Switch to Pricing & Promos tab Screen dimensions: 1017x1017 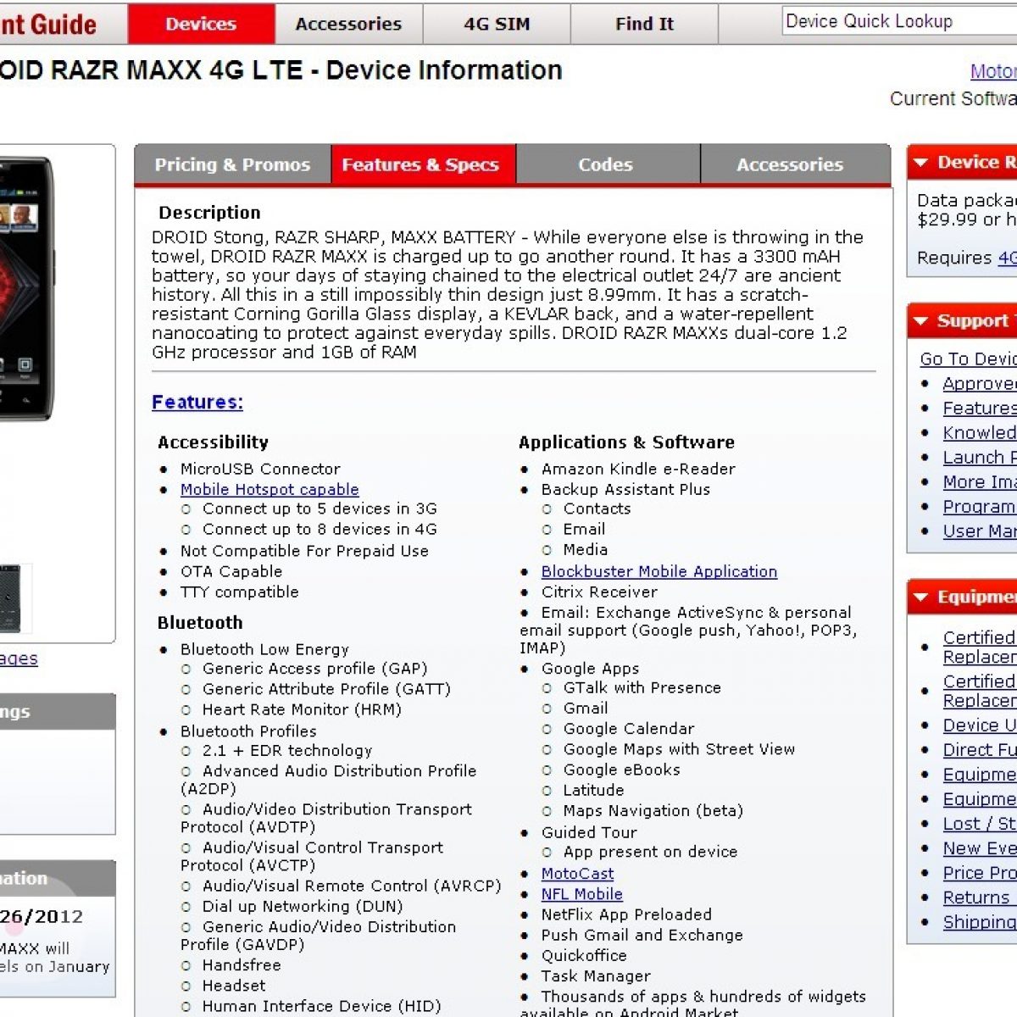tap(232, 164)
